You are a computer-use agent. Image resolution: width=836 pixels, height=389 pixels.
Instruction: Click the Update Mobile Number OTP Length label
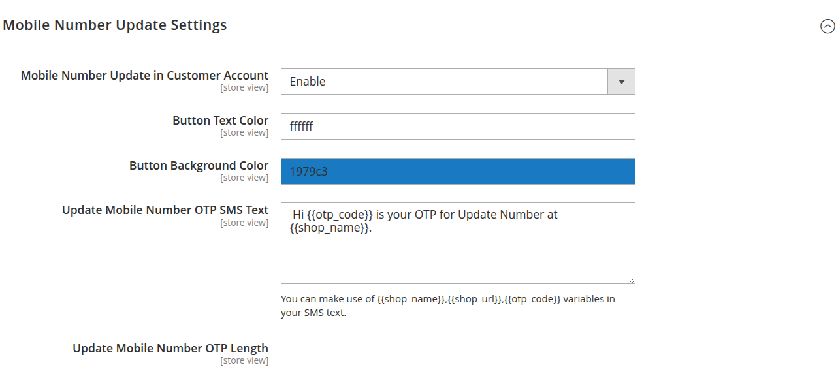(x=170, y=349)
